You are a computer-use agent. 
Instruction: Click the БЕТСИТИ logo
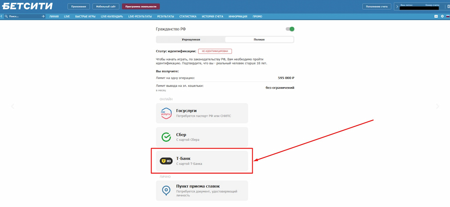coord(28,6)
